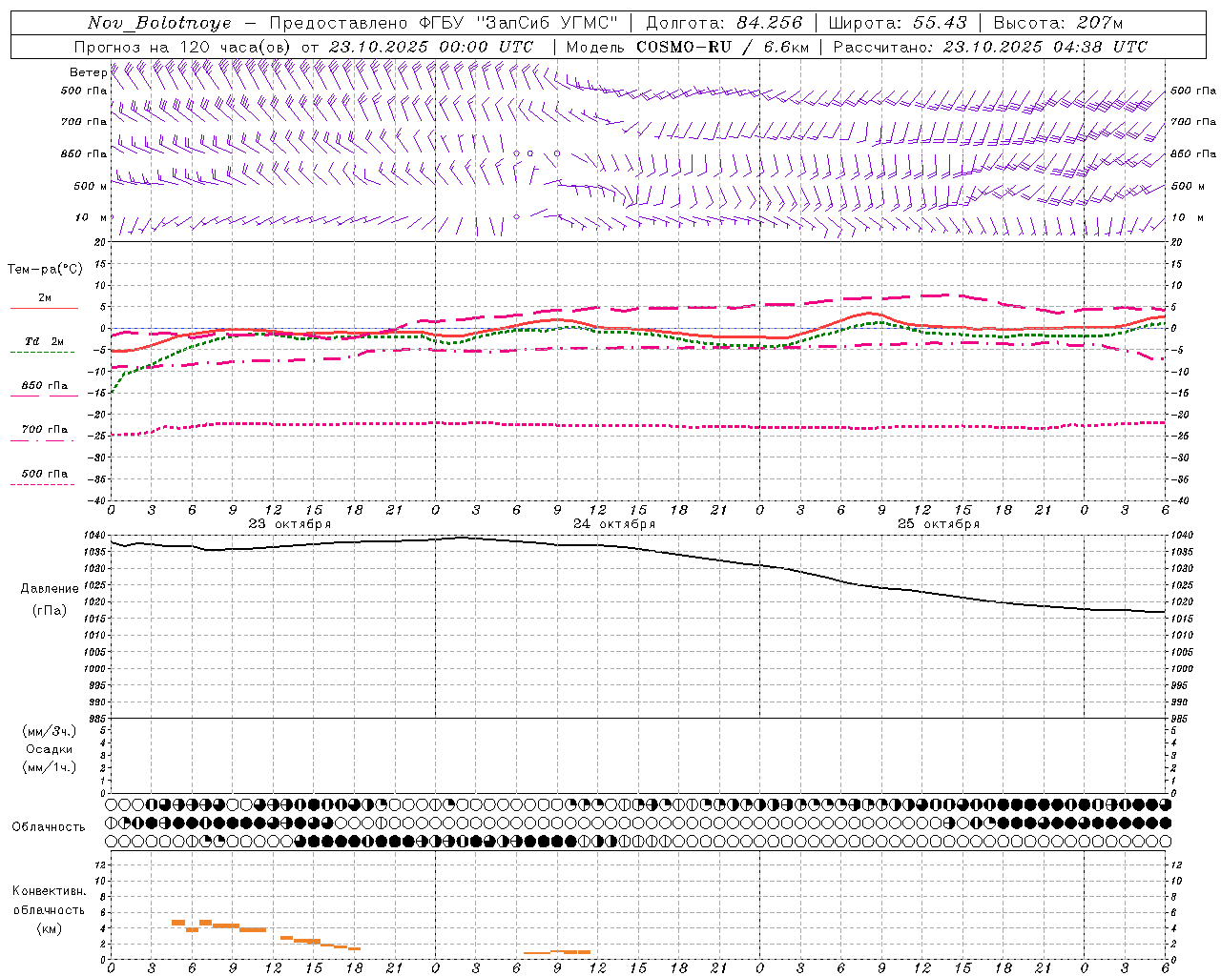Select the provider text ФГБУ "ЗапСиб УГМС"

(x=520, y=23)
